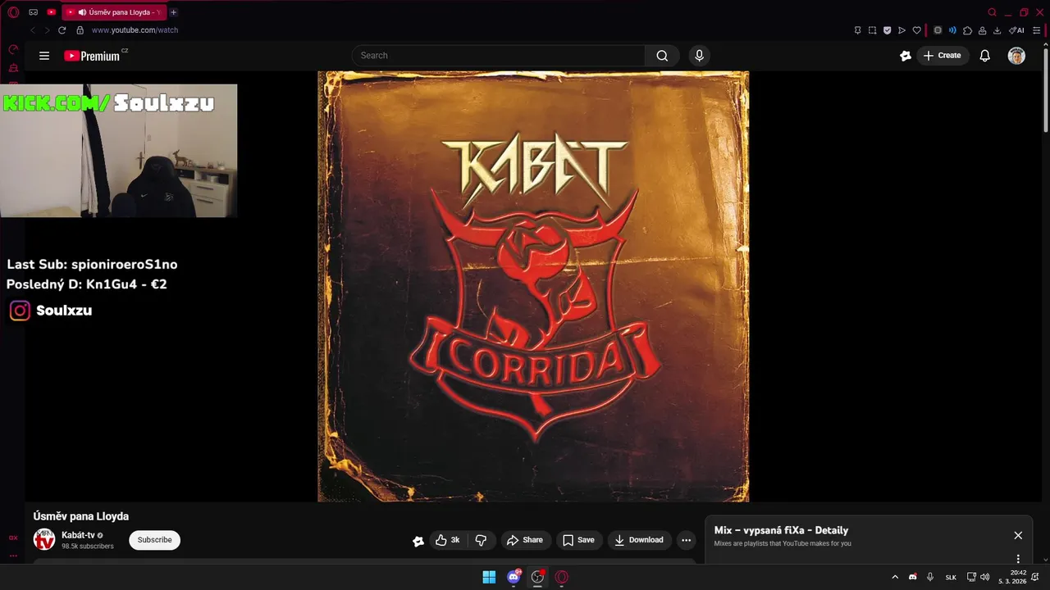The width and height of the screenshot is (1050, 590).
Task: Open OBS Studio from the taskbar
Action: point(537,577)
